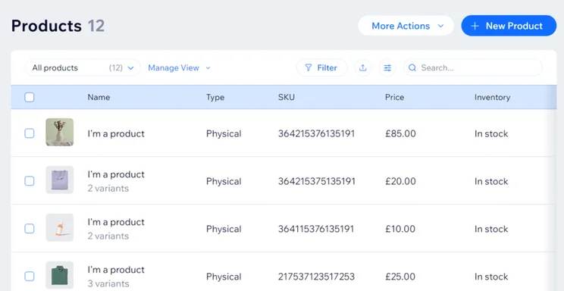
Task: Click 'I'm a product' name in £85.00 row
Action: point(116,133)
